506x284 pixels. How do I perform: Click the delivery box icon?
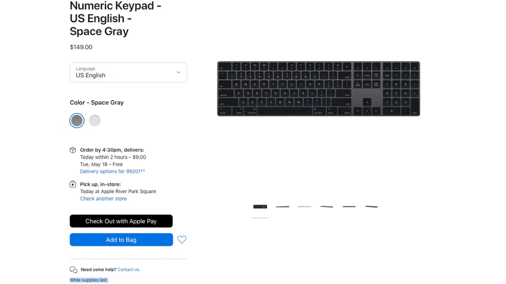point(73,150)
